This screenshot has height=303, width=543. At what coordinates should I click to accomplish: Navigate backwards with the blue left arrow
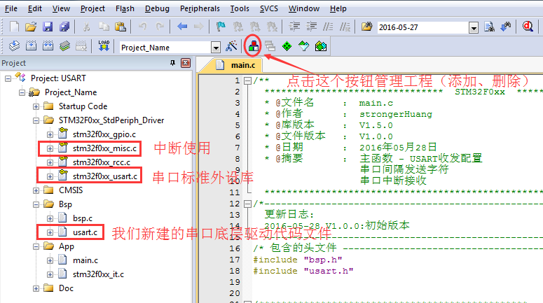click(182, 27)
